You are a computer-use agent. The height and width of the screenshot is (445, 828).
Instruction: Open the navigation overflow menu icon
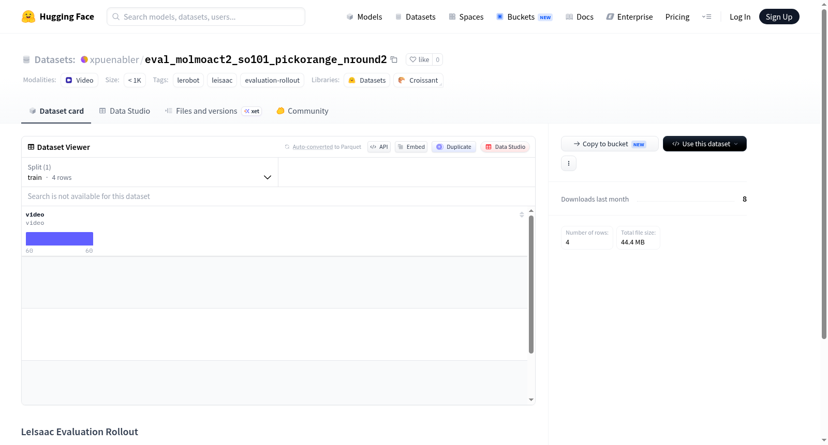tap(706, 17)
